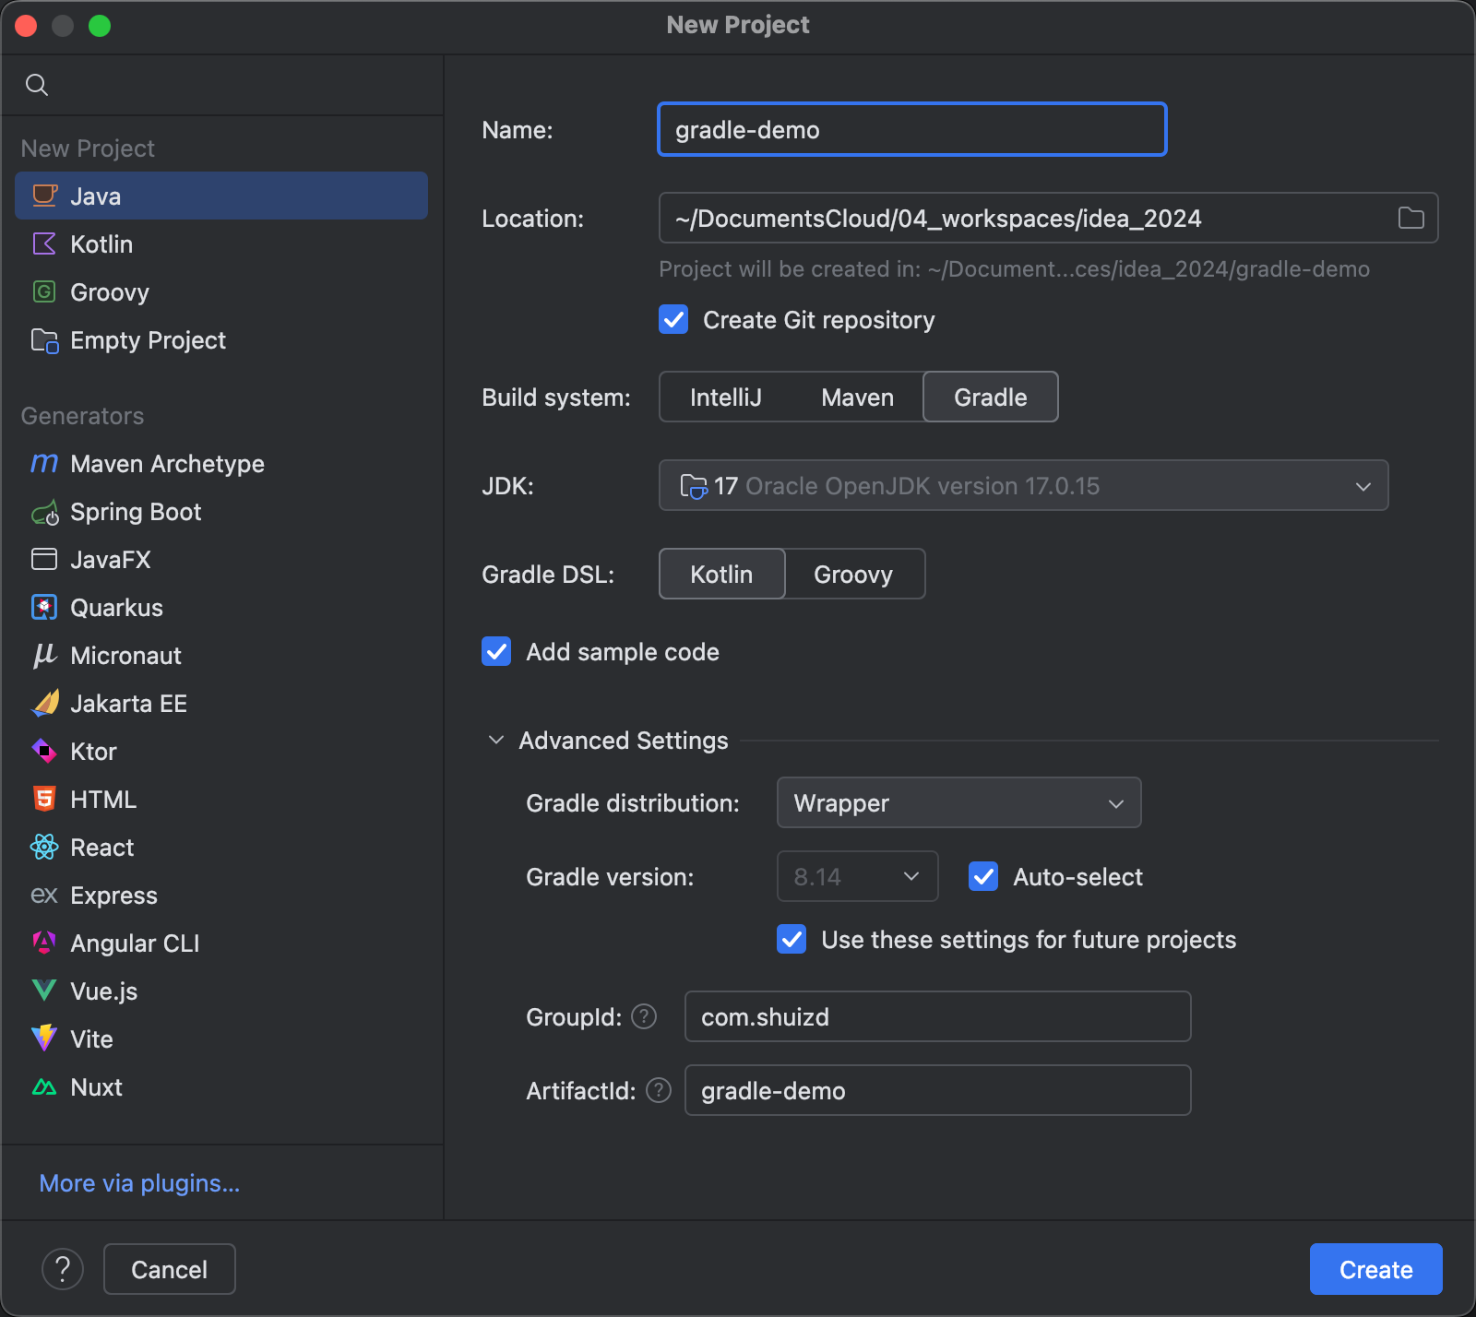Click the Create button

pyautogui.click(x=1375, y=1269)
